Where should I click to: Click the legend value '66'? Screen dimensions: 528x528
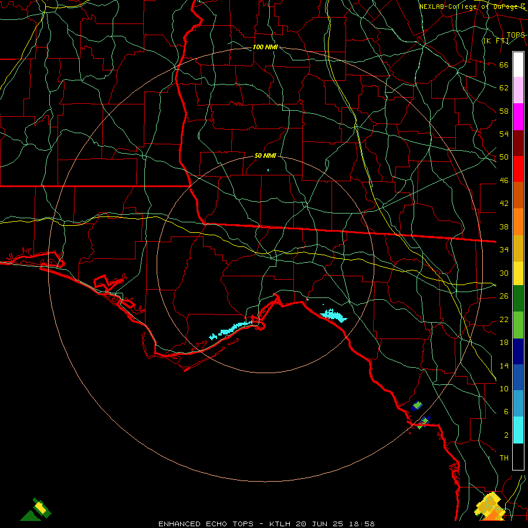[504, 65]
